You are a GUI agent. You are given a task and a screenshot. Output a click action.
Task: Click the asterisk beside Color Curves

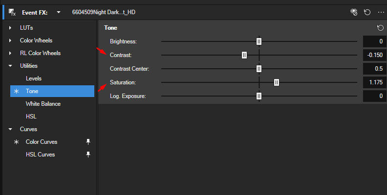pos(16,142)
